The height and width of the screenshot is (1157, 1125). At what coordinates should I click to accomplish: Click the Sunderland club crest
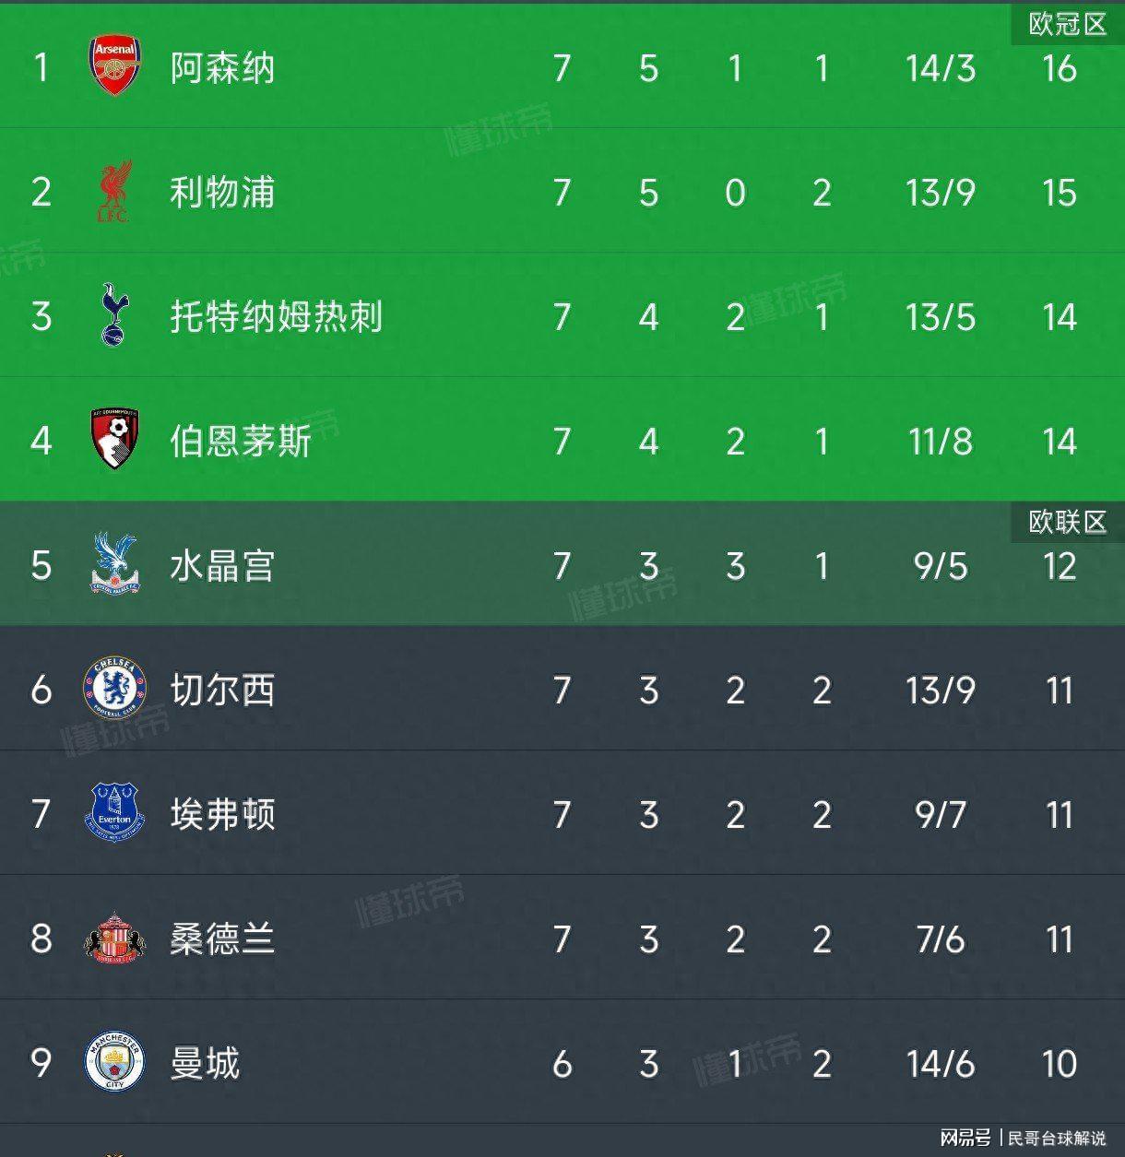114,938
